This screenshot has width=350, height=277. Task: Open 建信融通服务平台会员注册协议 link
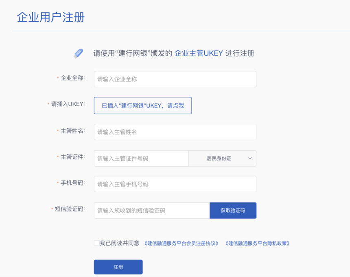(181, 243)
